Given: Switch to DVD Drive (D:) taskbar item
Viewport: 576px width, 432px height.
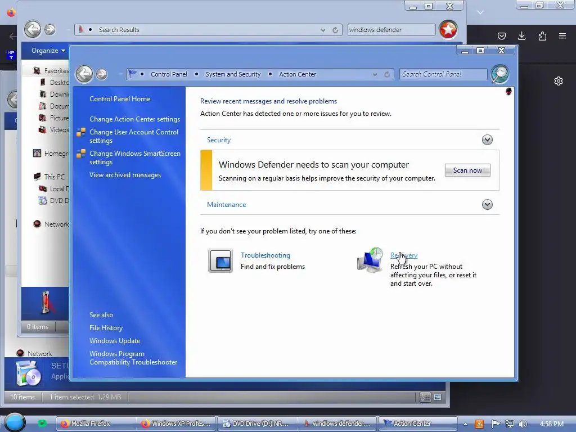Looking at the screenshot, I should point(256,424).
